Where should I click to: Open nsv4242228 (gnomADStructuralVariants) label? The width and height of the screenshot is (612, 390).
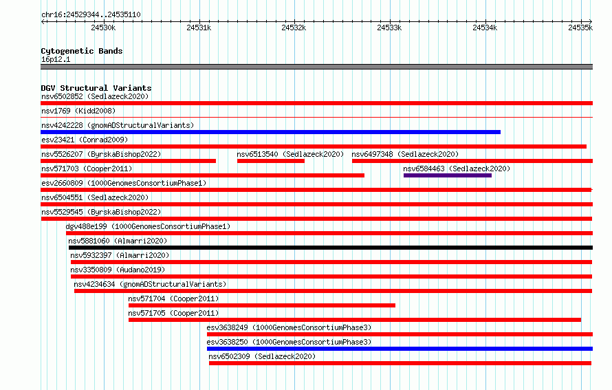[x=118, y=125]
